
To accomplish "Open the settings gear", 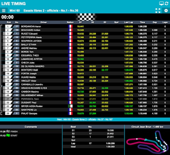I will click(x=166, y=11).
